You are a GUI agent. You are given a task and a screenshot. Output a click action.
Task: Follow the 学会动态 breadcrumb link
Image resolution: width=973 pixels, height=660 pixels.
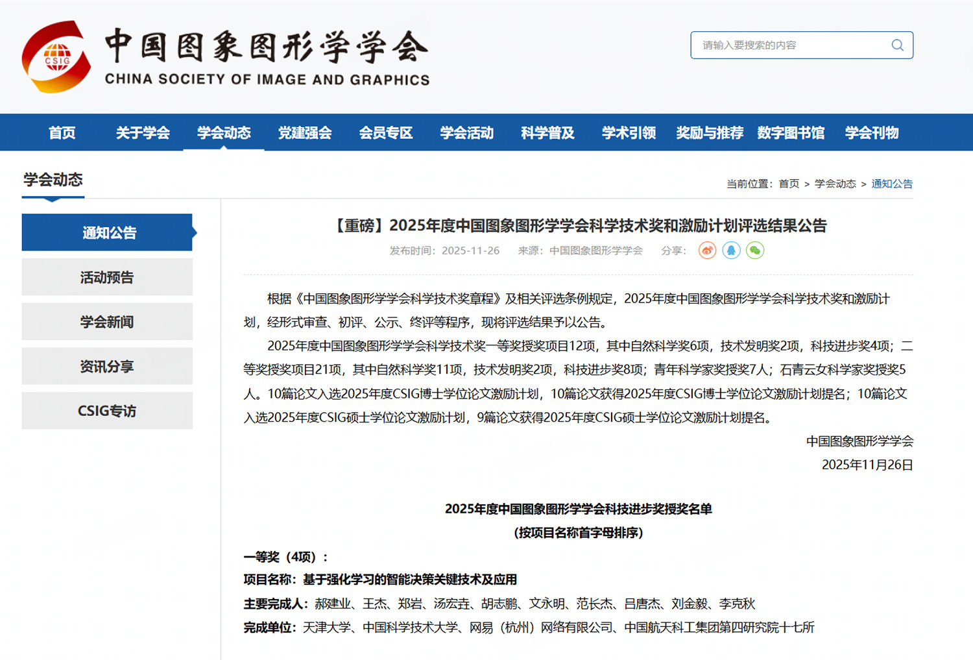(x=835, y=184)
